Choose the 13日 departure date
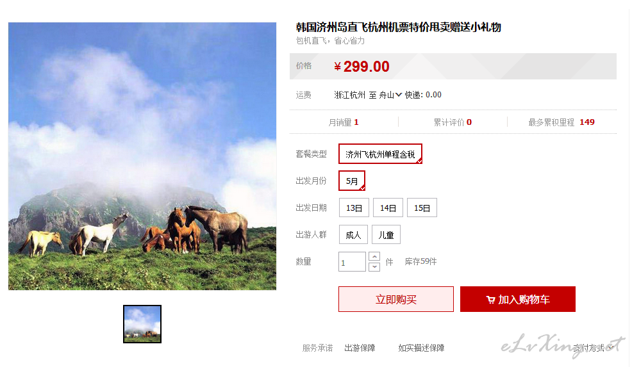The image size is (632, 367). (354, 208)
